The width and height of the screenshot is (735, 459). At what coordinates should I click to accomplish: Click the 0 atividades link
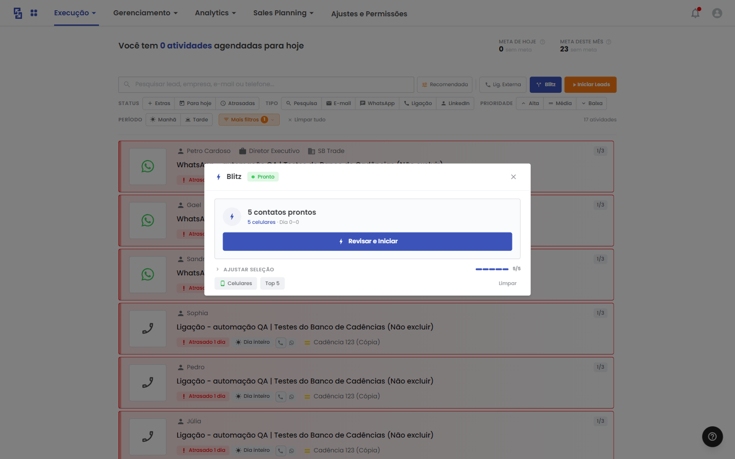click(x=186, y=45)
